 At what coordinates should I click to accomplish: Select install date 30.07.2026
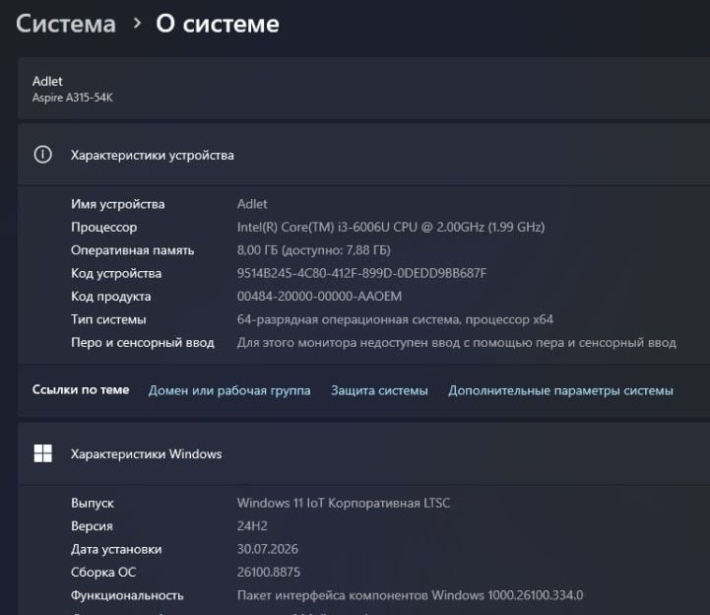(268, 549)
